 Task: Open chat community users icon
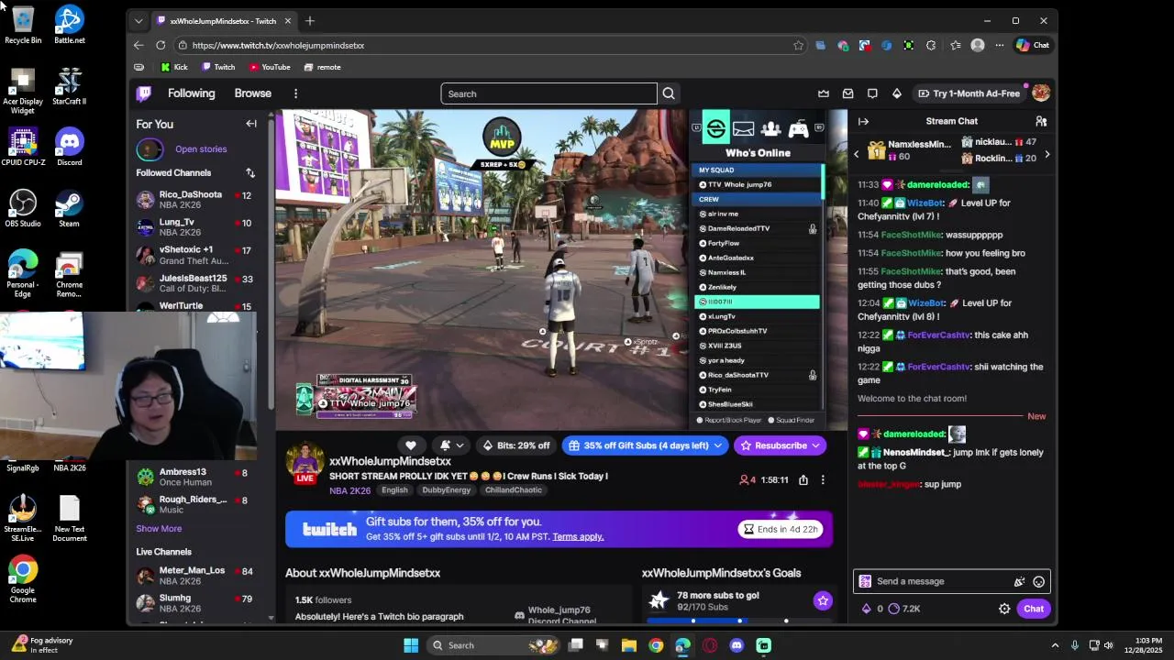(x=1041, y=121)
